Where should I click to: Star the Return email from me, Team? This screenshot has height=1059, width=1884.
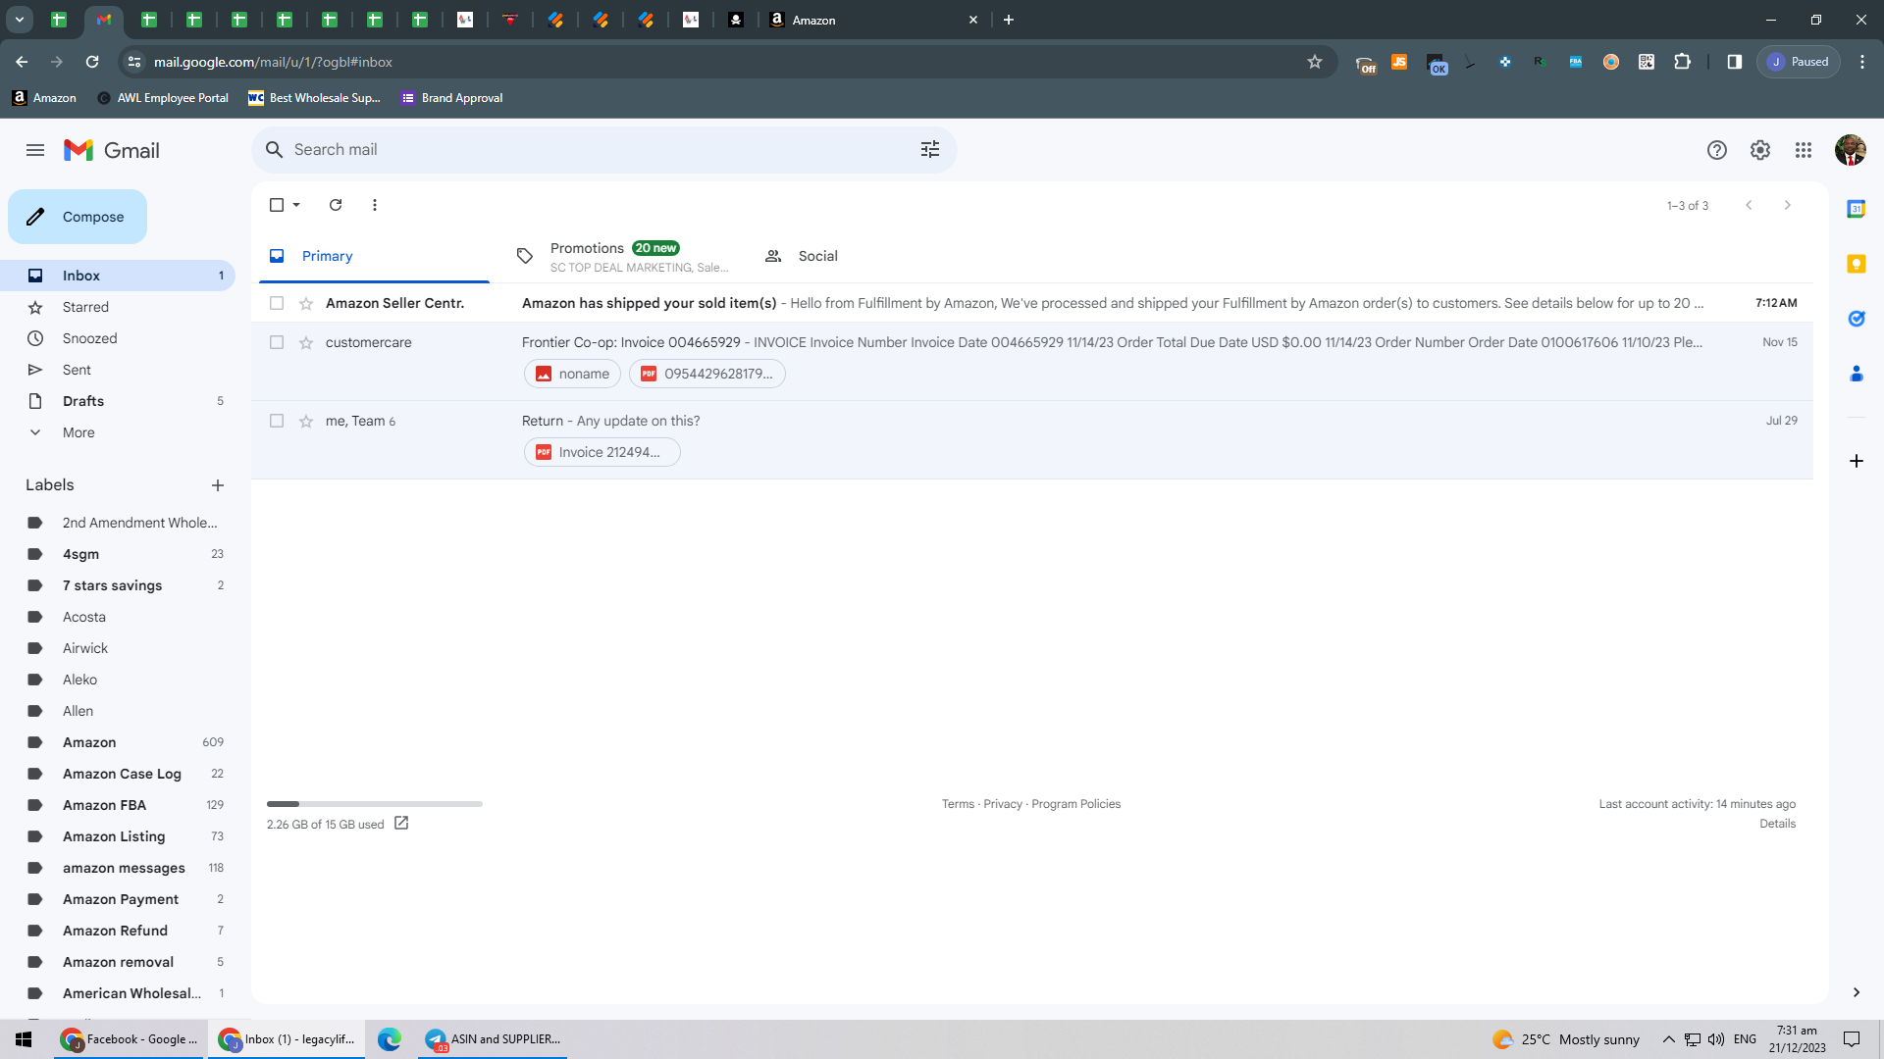[x=306, y=421]
